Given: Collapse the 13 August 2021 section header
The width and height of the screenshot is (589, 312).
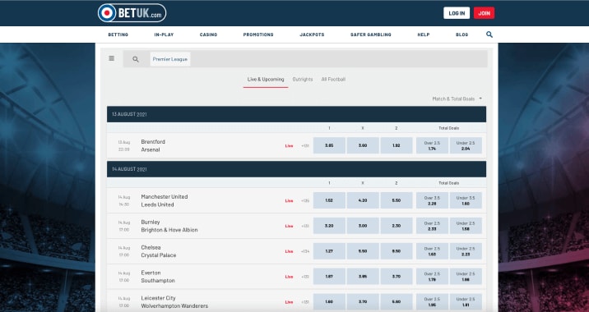Looking at the screenshot, I should tap(296, 114).
